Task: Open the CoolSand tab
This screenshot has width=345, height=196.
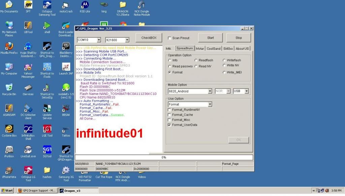Action: [213, 49]
